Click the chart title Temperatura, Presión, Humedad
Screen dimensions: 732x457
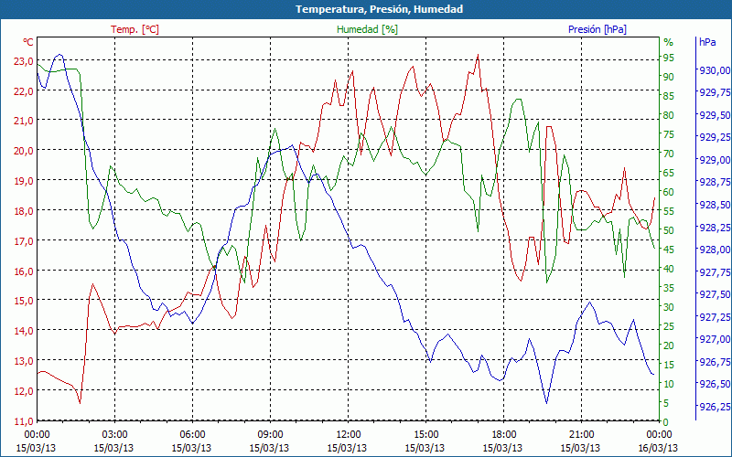[379, 9]
